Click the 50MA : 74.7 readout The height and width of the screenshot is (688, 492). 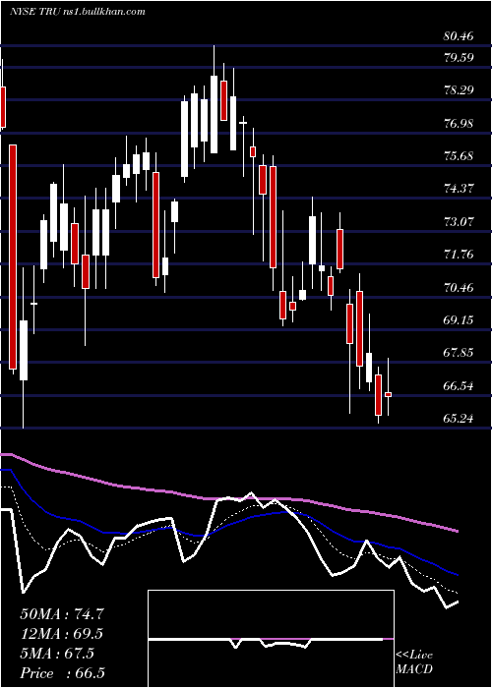[x=62, y=614]
